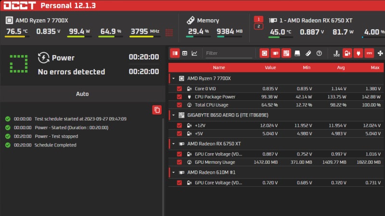385x216 pixels.
Task: Collapse the AMD Radeon 610M #1 group
Action: point(174,172)
